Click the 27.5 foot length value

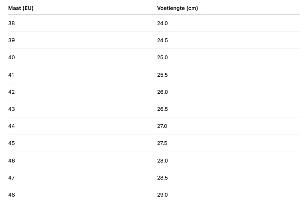[162, 143]
